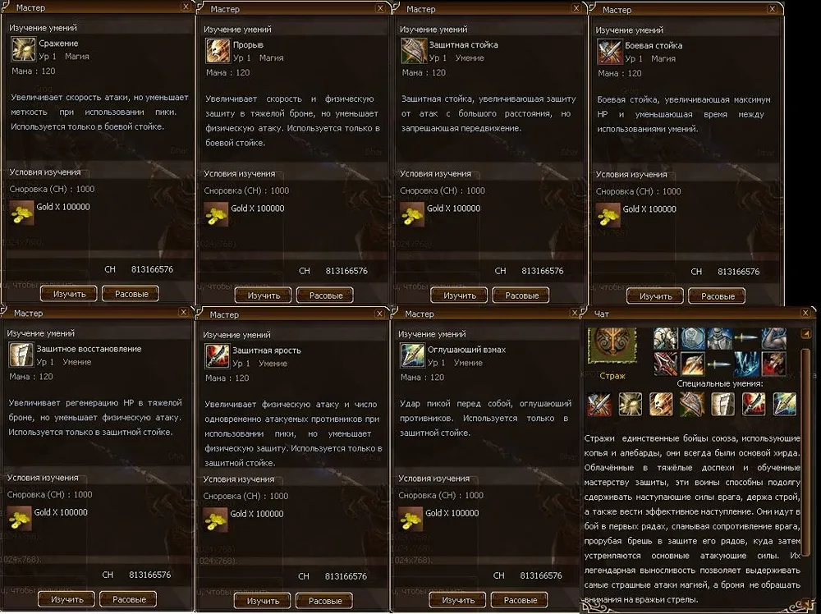This screenshot has width=821, height=614.
Task: Click Изучить in the Боевая стойка window
Action: pyautogui.click(x=655, y=296)
